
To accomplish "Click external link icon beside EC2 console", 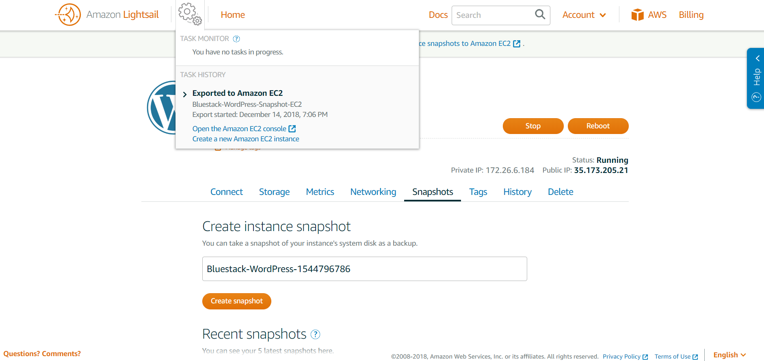I will (x=292, y=129).
